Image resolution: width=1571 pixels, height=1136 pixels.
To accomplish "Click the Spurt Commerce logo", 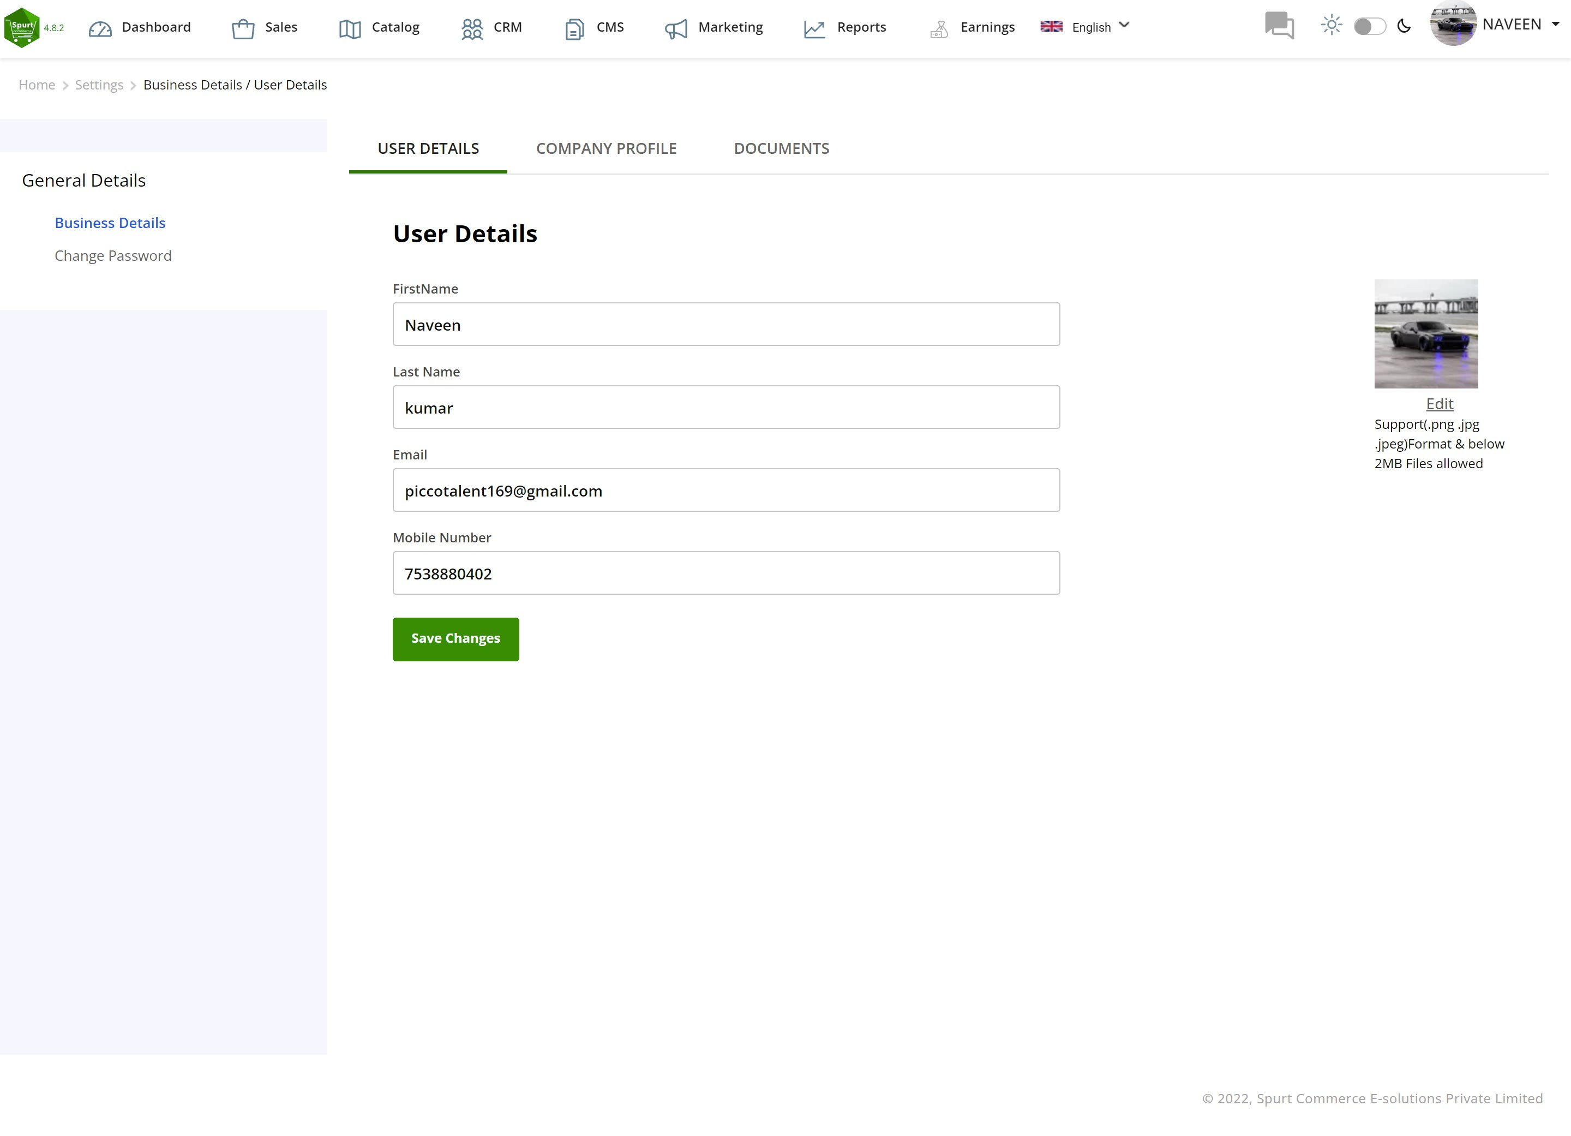I will point(22,27).
